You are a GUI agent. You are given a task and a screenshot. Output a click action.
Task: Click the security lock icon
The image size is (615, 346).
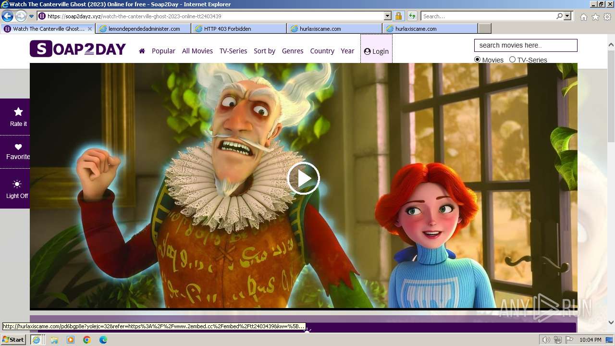coord(398,16)
